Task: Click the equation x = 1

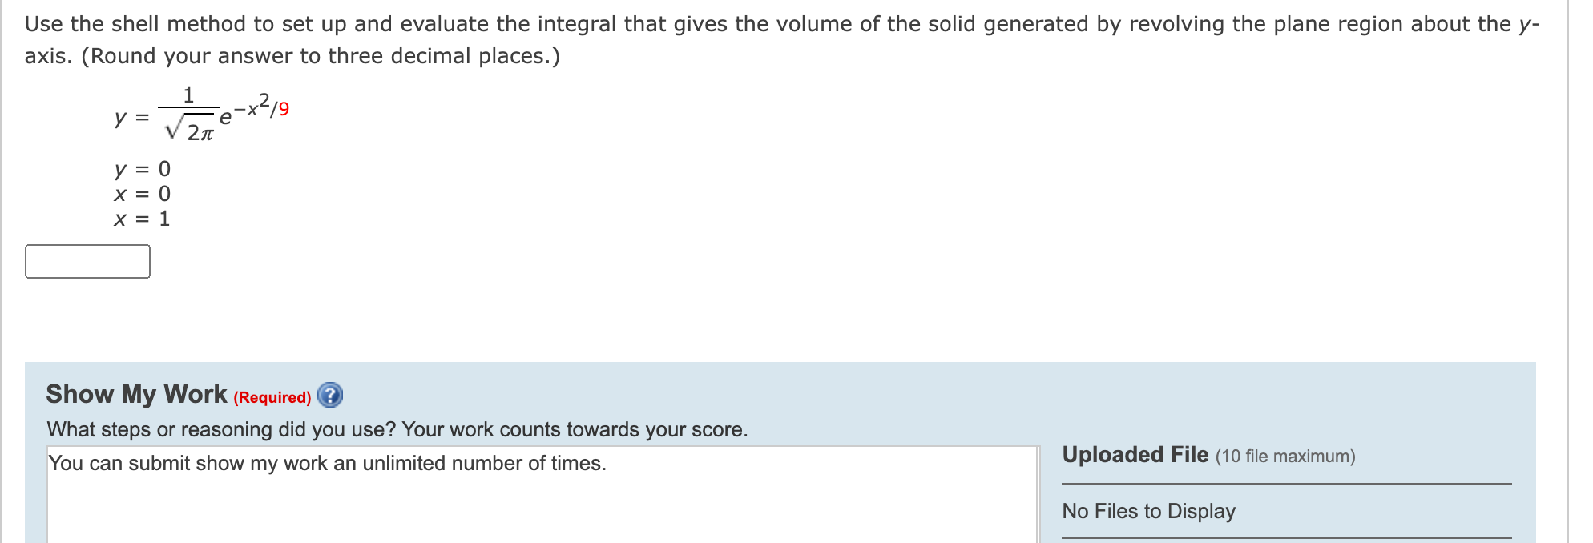Action: (142, 218)
